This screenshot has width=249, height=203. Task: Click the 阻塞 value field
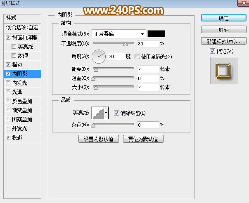click(148, 78)
